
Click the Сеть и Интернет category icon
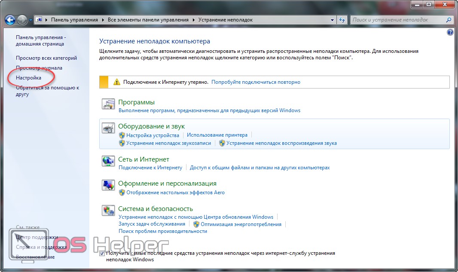[x=107, y=161]
